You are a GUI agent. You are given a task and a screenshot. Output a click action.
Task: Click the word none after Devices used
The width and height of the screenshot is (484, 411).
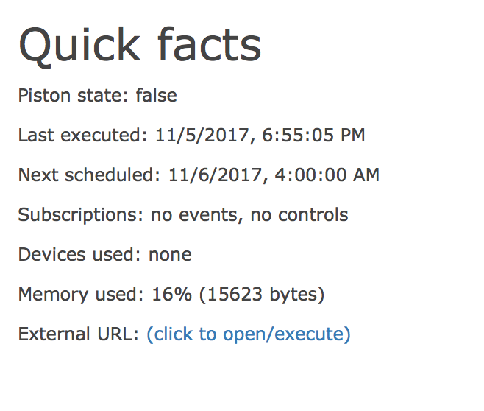(171, 256)
